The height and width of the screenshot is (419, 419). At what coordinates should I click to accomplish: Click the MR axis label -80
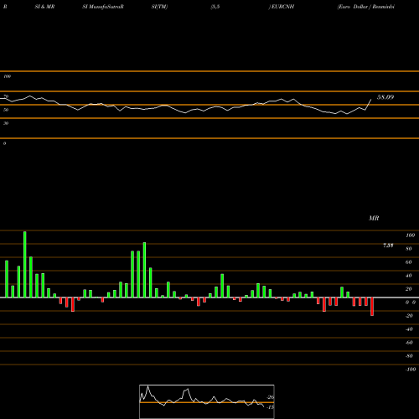(409, 356)
